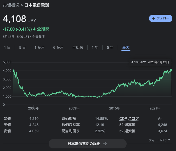
Task: Open the 市場概況 breadcrumb link
Action: click(x=11, y=5)
